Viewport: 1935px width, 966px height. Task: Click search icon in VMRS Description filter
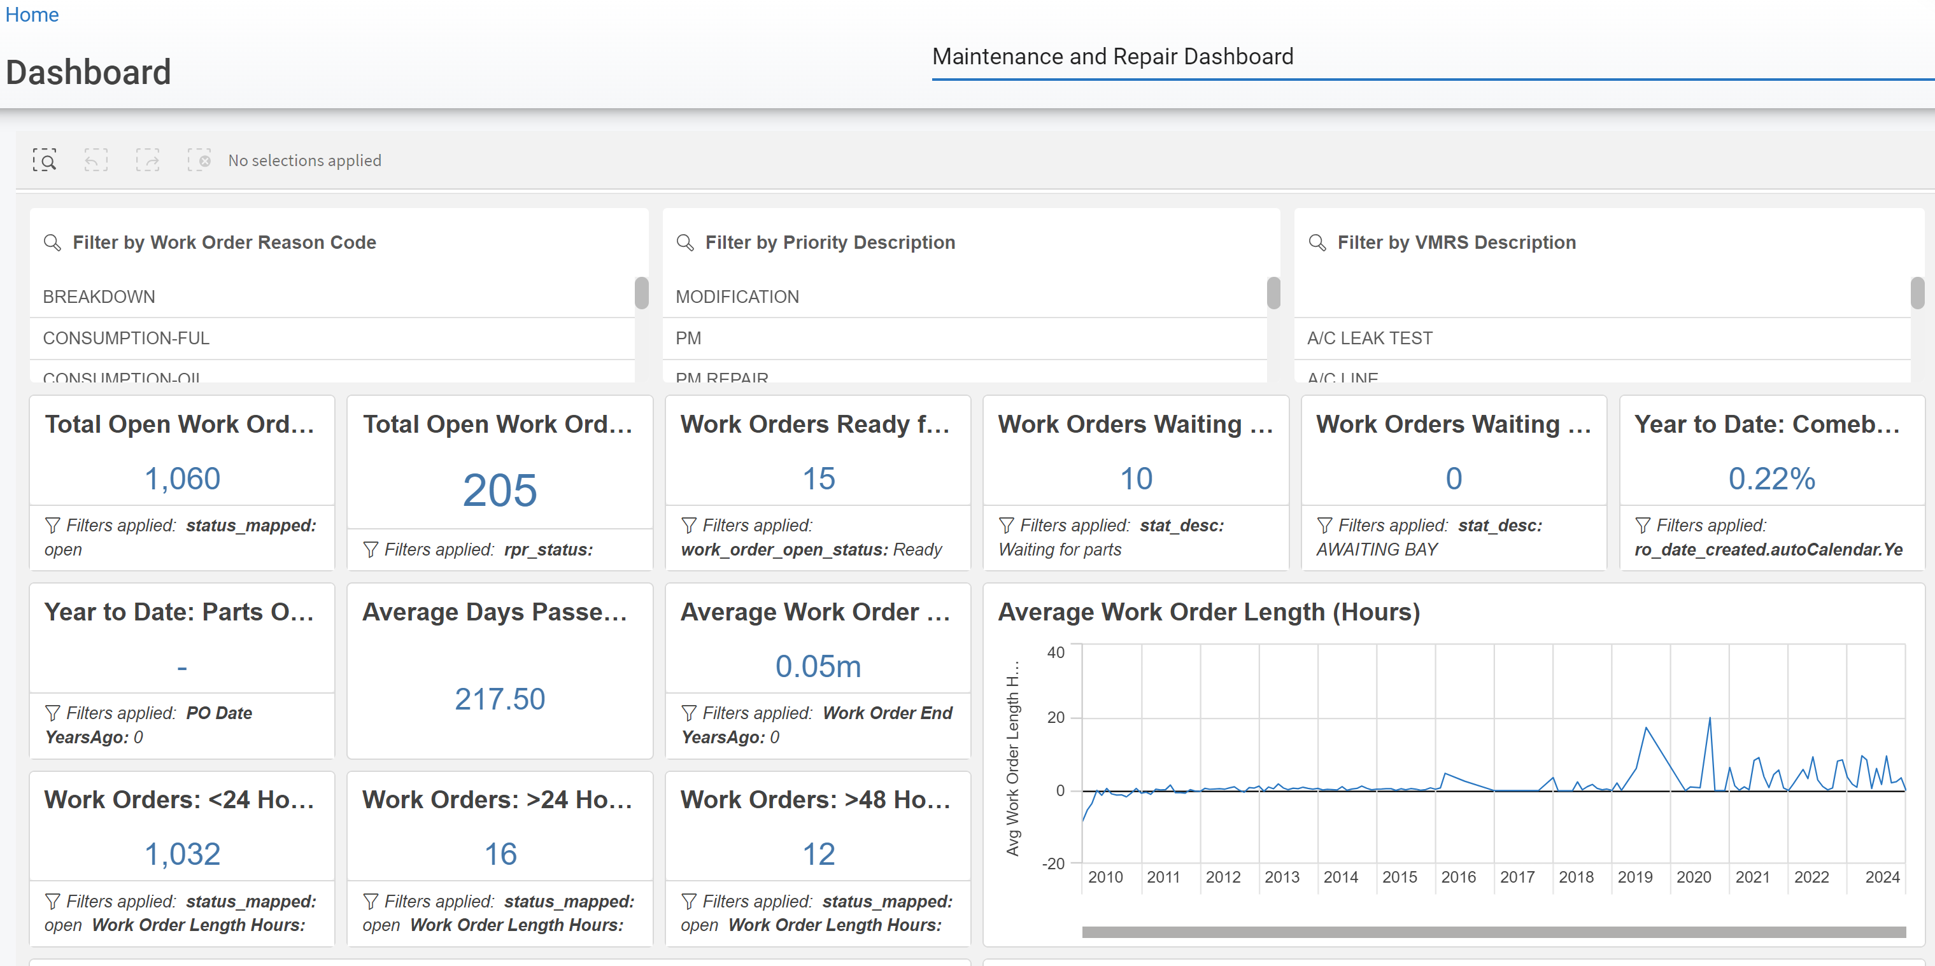(x=1317, y=242)
